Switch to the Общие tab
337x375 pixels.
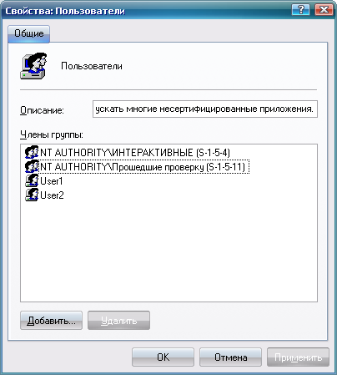pos(29,33)
